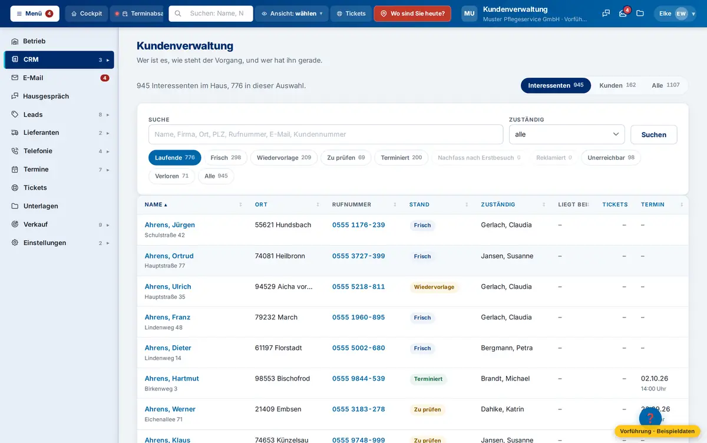Select the Frisch 298 filter chip
The image size is (707, 443).
coord(226,158)
